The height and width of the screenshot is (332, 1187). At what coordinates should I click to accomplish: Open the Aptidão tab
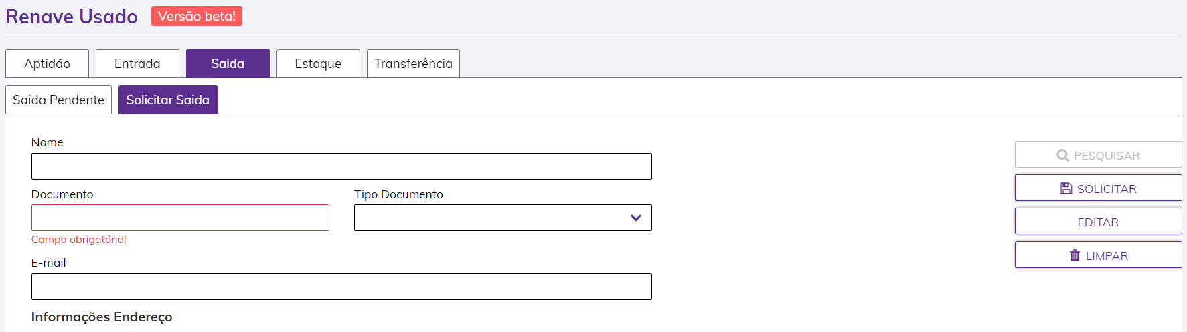click(x=47, y=63)
